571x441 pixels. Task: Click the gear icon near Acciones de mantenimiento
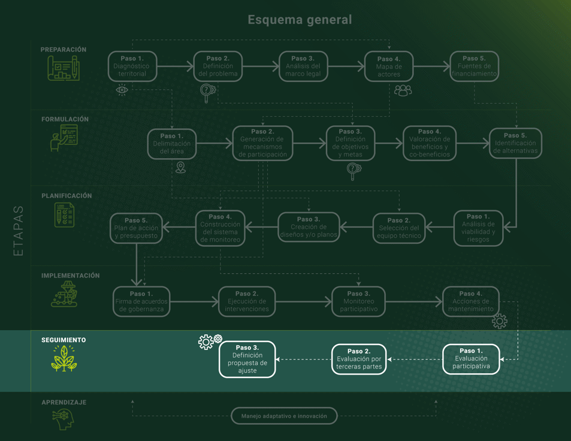tap(499, 322)
